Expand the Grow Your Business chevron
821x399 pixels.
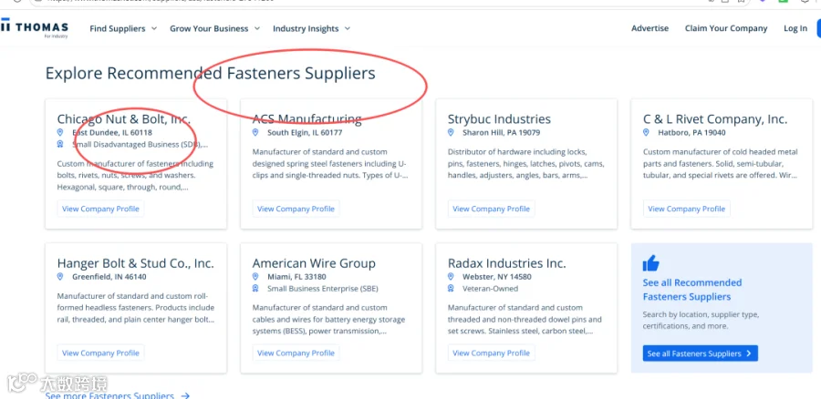click(257, 29)
